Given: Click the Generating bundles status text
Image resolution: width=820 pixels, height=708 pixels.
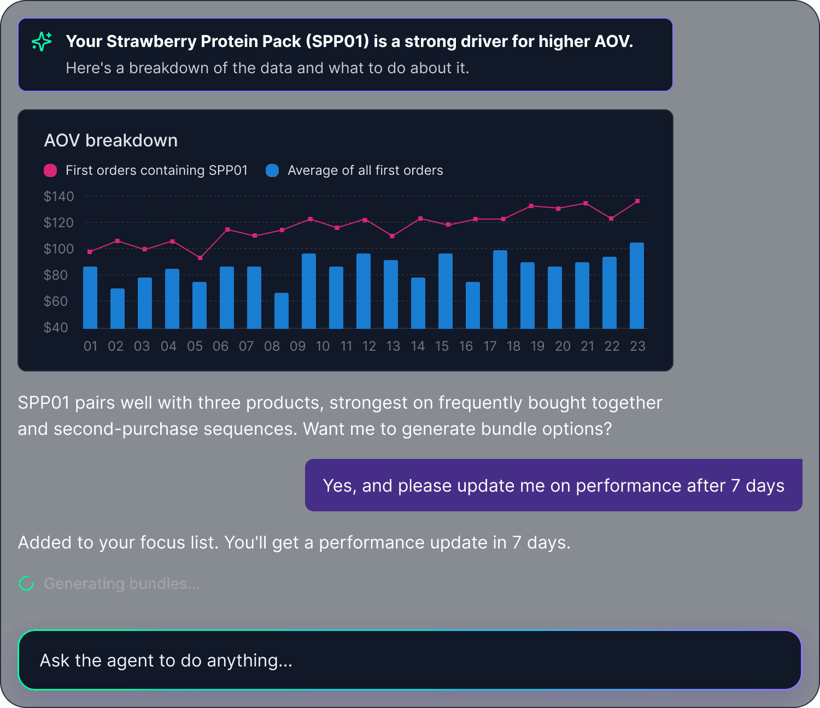Looking at the screenshot, I should [x=122, y=583].
